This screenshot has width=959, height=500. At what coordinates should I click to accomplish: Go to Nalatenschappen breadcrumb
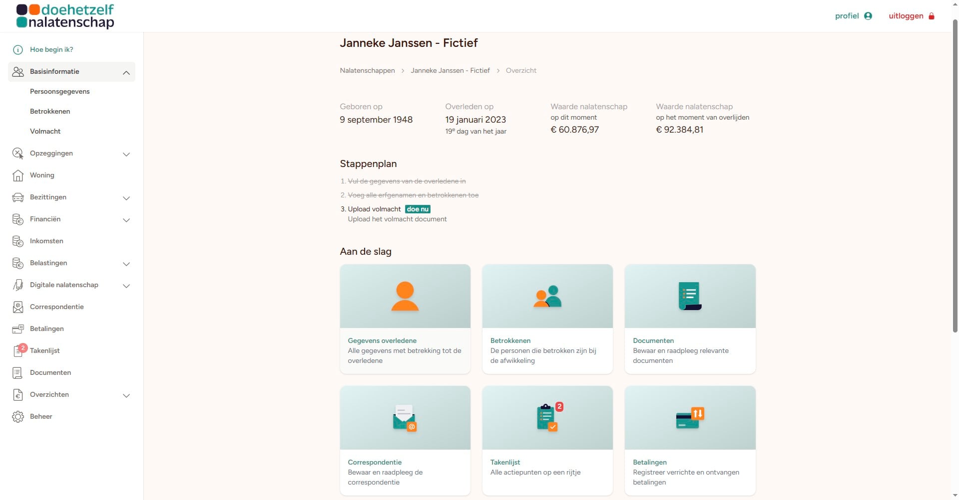point(367,71)
